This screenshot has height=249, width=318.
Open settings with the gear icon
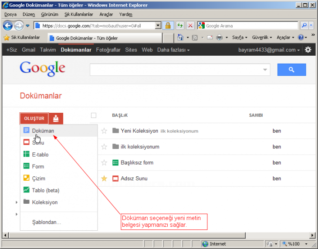308,50
